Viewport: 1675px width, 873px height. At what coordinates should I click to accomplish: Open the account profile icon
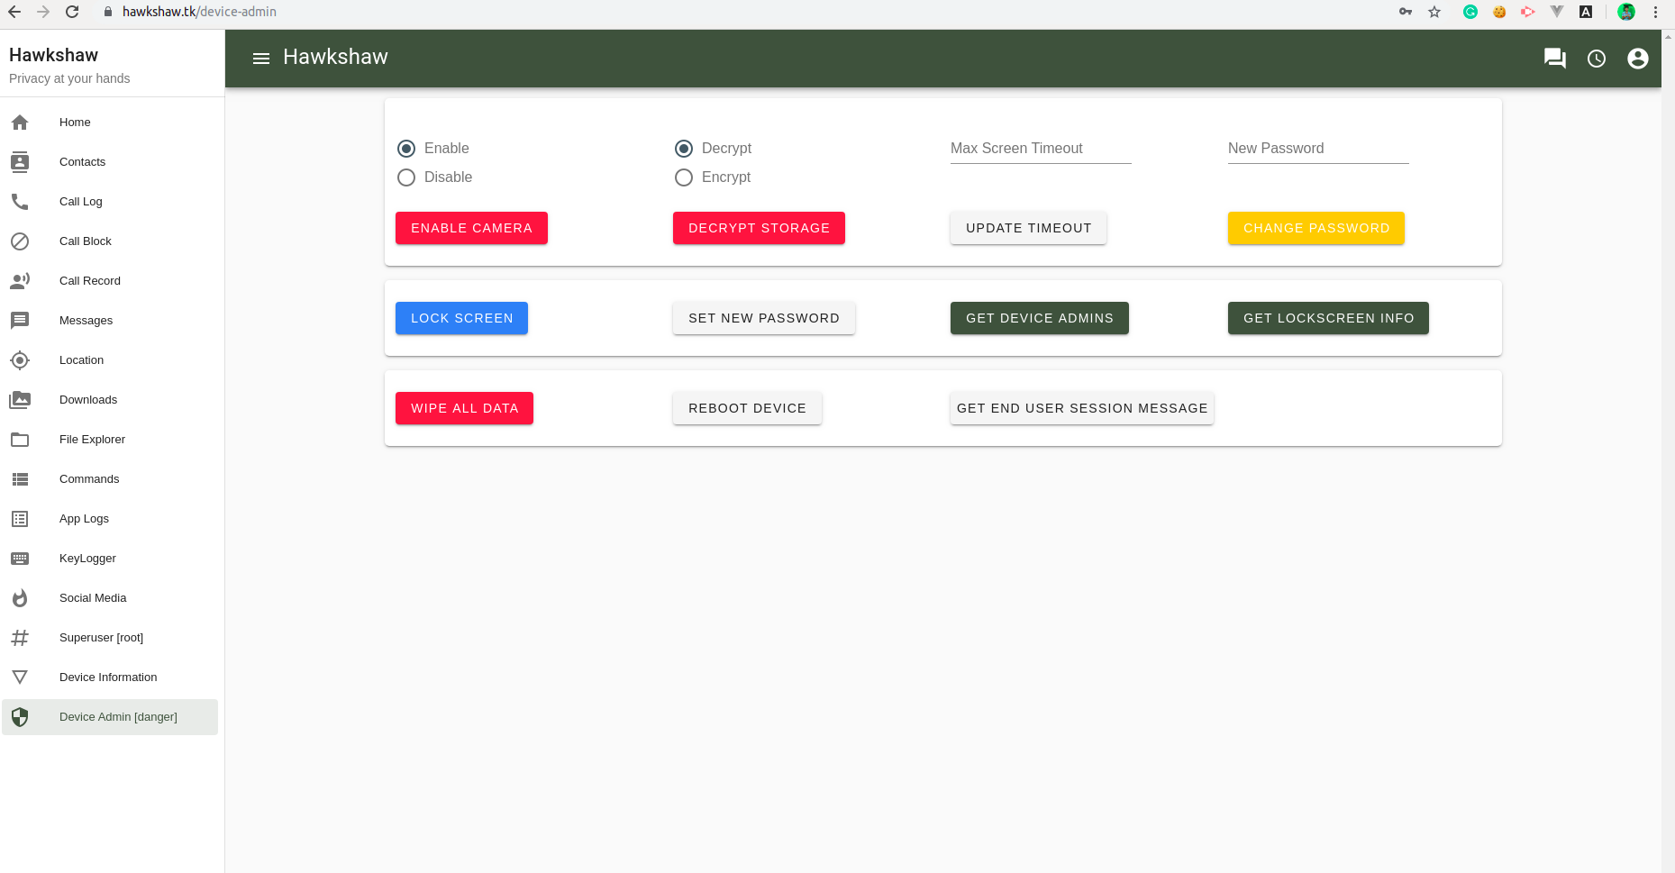click(1637, 58)
